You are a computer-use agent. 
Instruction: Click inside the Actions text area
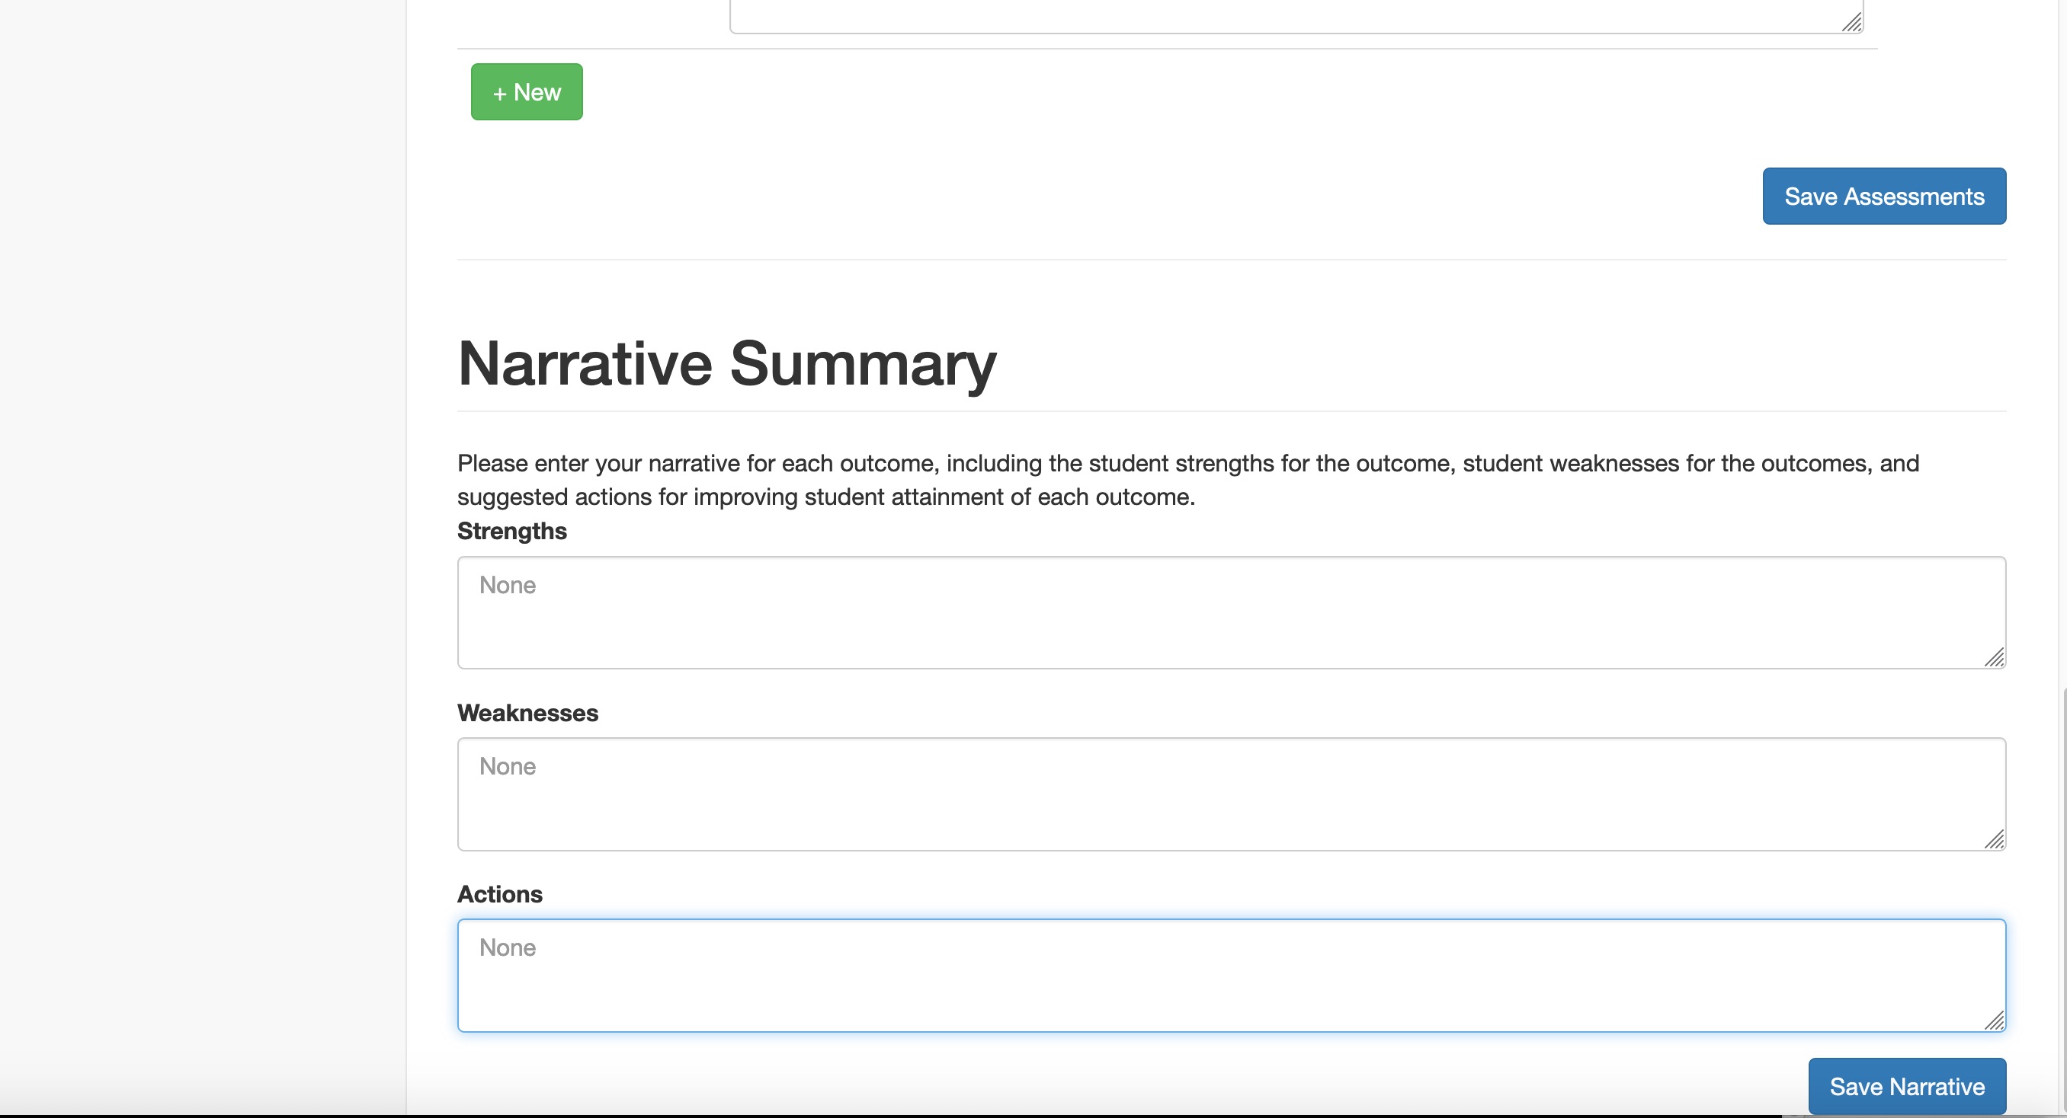coord(1232,976)
